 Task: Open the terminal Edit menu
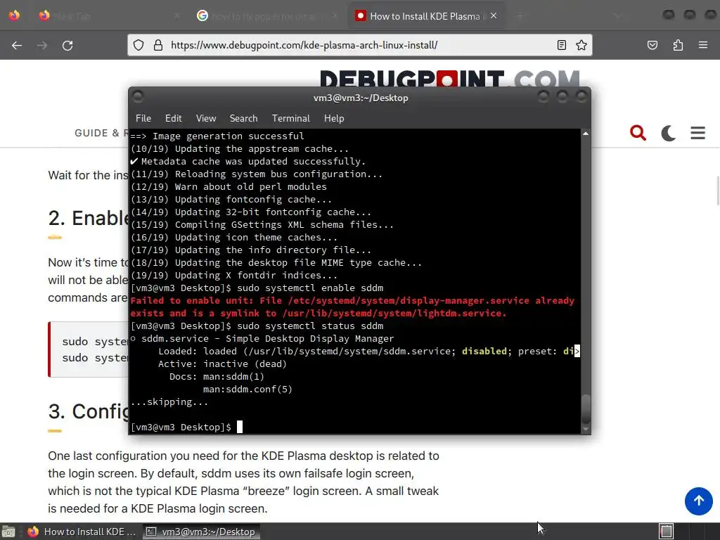click(173, 118)
